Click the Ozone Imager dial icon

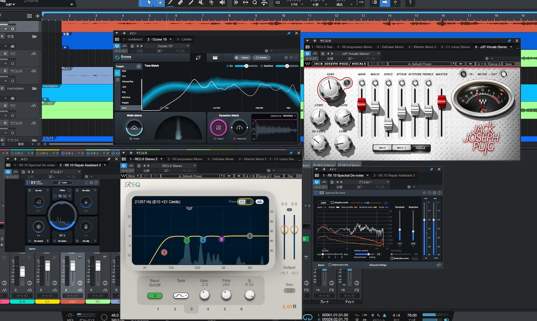tap(134, 128)
